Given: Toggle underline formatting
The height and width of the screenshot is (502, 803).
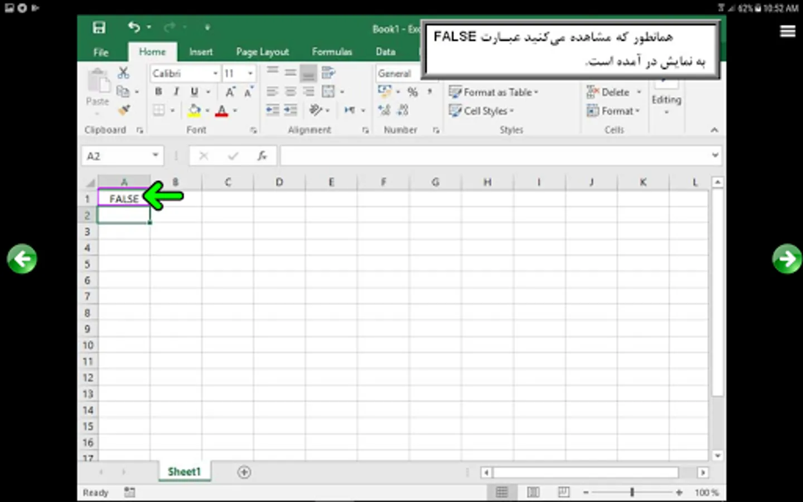Looking at the screenshot, I should tap(194, 91).
